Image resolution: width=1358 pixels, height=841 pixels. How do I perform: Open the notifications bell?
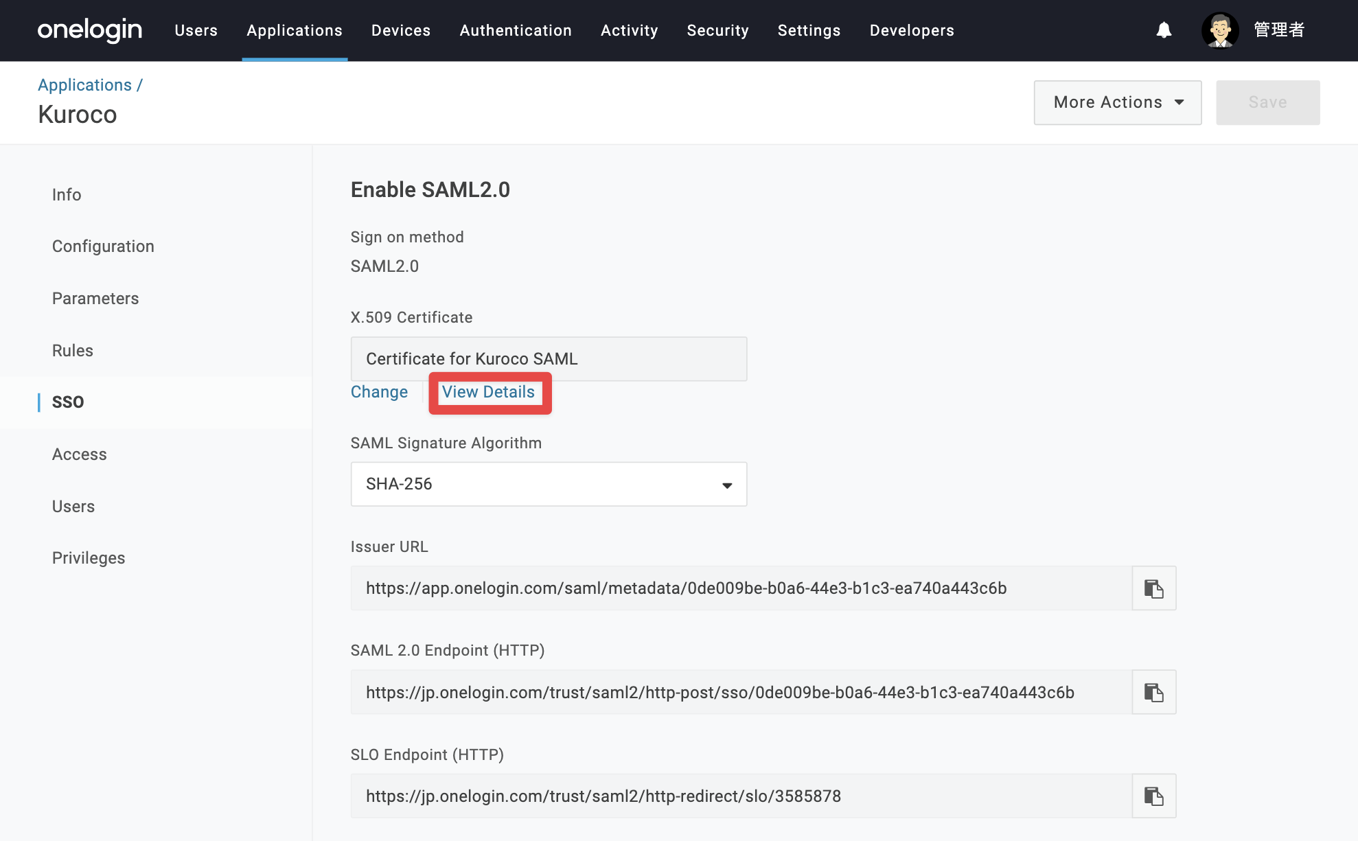[1164, 30]
